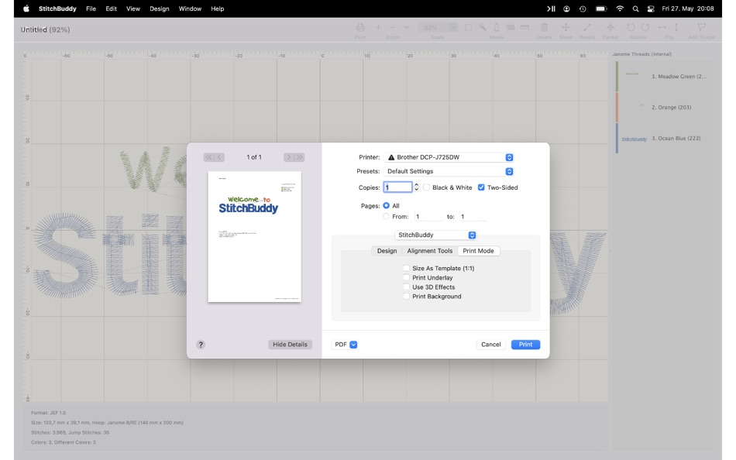Image resolution: width=736 pixels, height=460 pixels.
Task: Enable the Black & White checkbox
Action: 428,187
